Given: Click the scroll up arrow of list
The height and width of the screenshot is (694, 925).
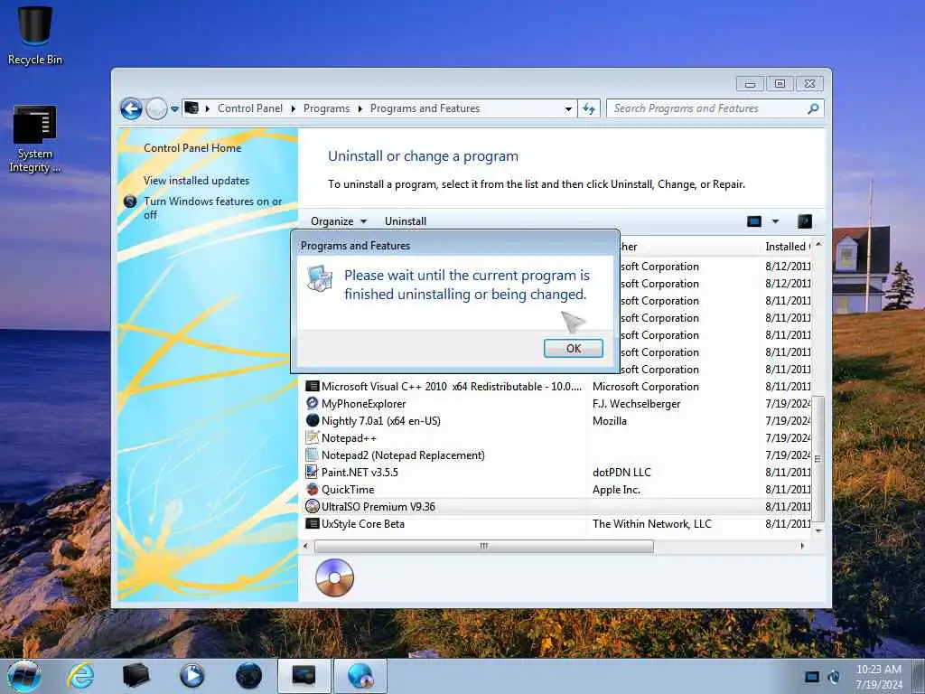Looking at the screenshot, I should [818, 244].
